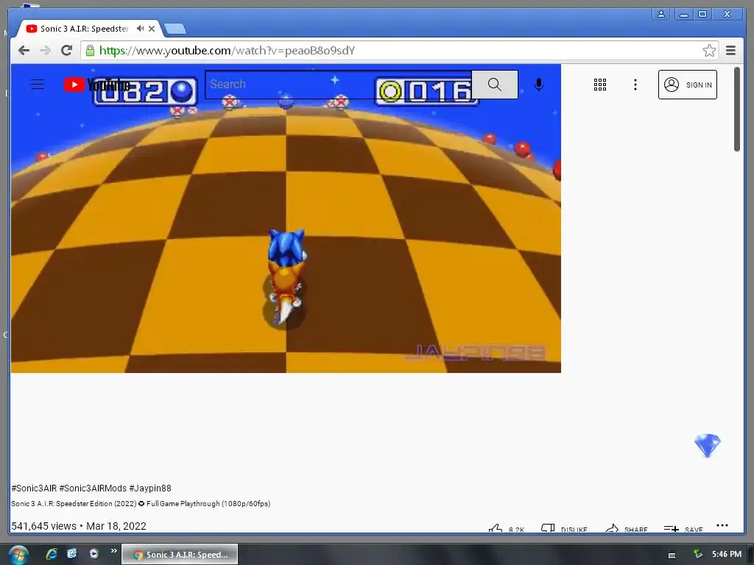The image size is (754, 565).
Task: Go forward with the browser forward arrow
Action: click(45, 51)
